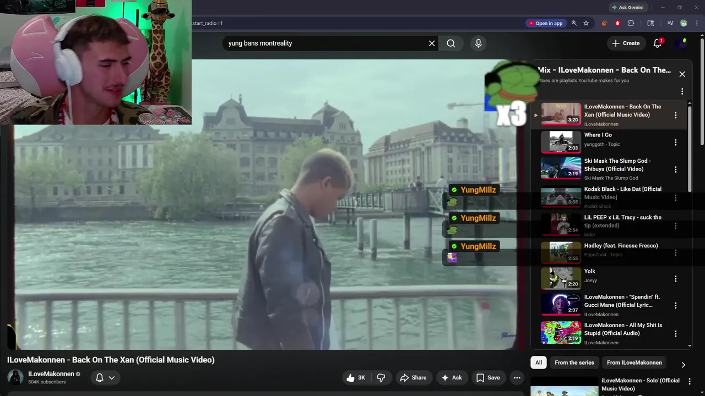
Task: Open the red hand ad-blocker extension
Action: 617,23
